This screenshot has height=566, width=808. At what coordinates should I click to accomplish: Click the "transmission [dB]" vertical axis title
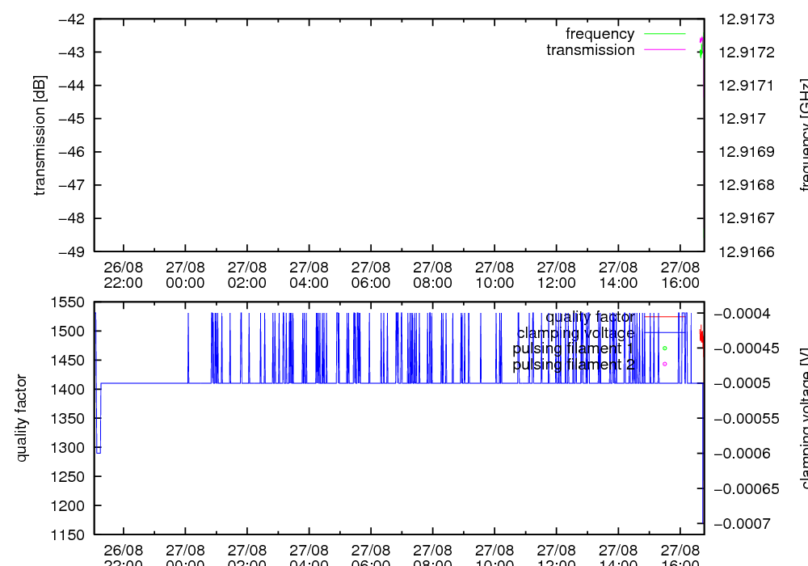pos(40,135)
